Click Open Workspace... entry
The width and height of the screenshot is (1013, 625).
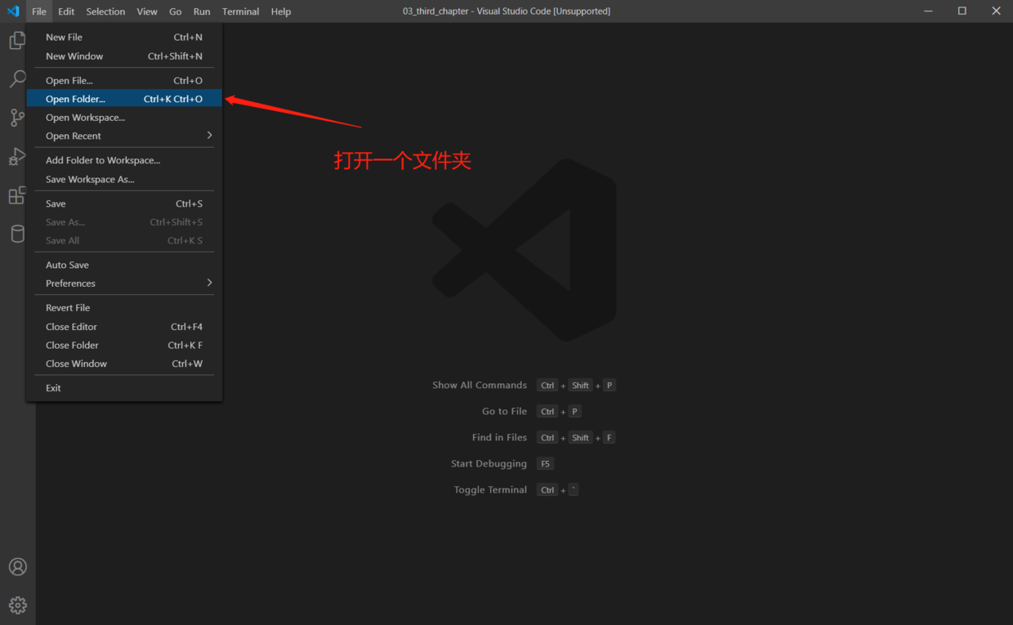(86, 118)
